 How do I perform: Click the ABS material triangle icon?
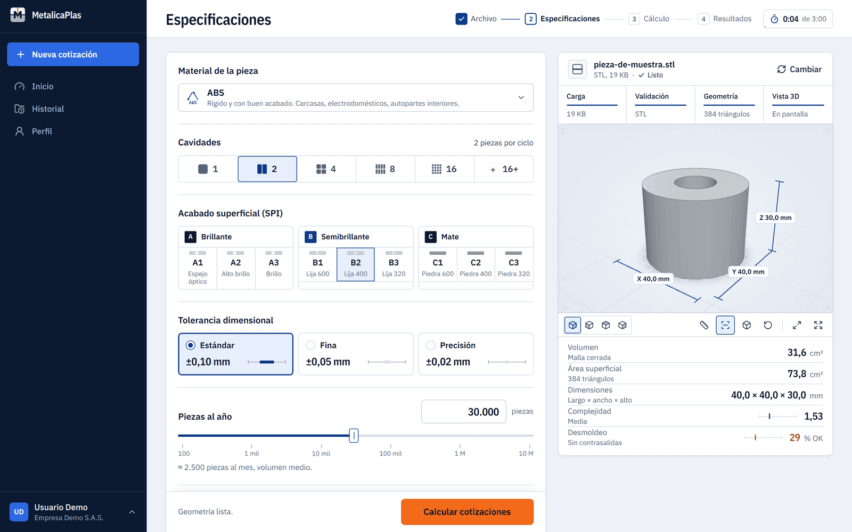click(x=193, y=97)
